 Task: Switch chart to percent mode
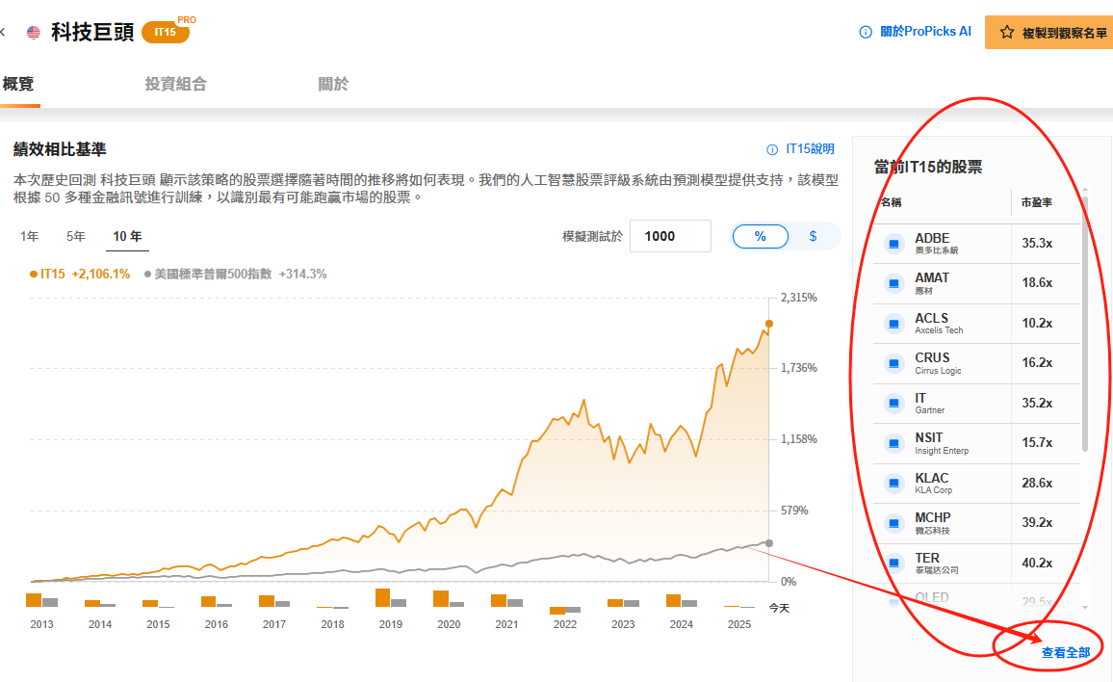761,236
